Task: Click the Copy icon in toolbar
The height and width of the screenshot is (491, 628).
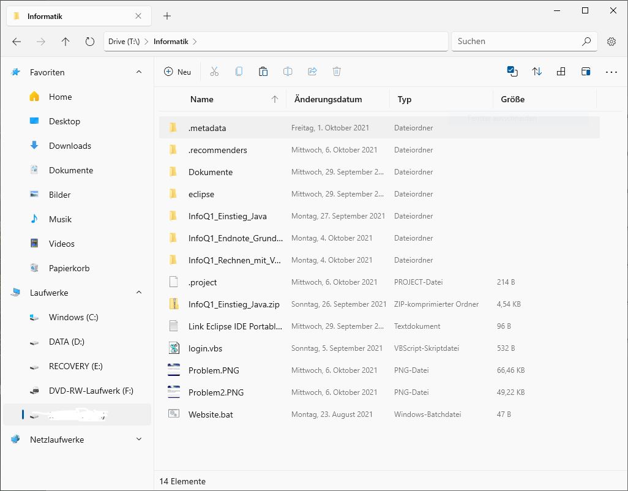Action: tap(239, 72)
